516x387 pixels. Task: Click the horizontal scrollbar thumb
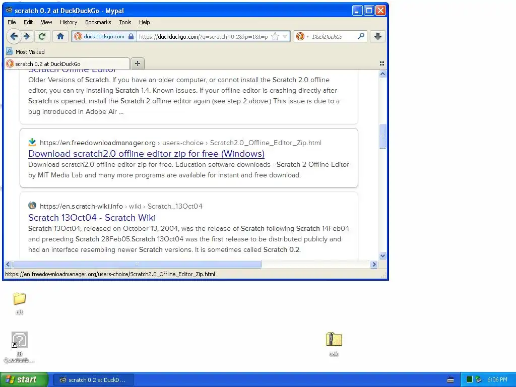137,264
